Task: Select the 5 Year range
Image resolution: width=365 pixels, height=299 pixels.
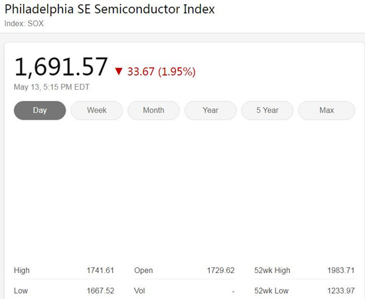Action: (267, 110)
